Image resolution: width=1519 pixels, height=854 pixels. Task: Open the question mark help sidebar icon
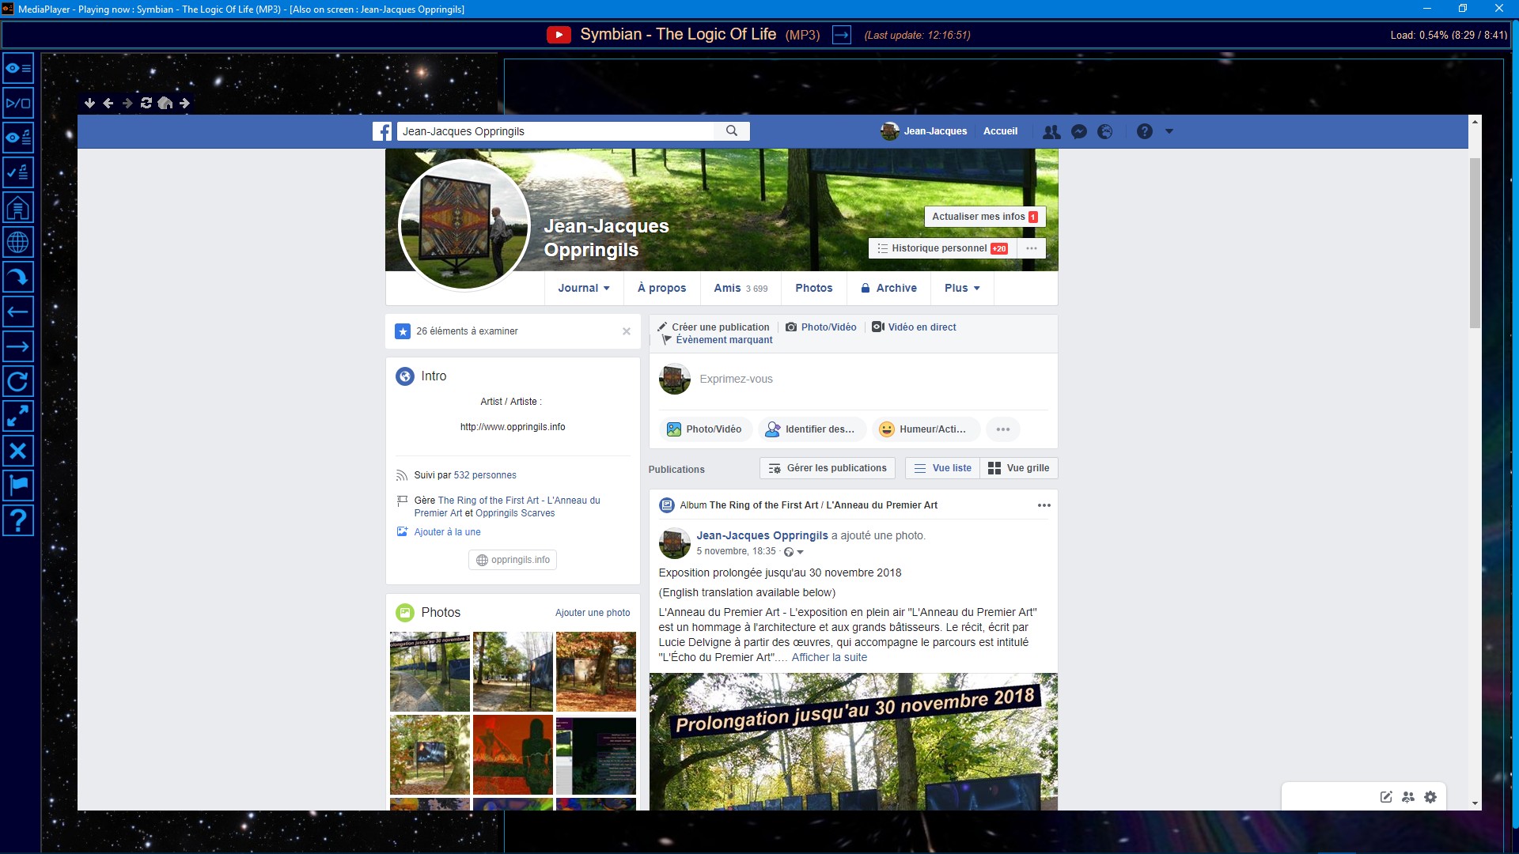[17, 520]
